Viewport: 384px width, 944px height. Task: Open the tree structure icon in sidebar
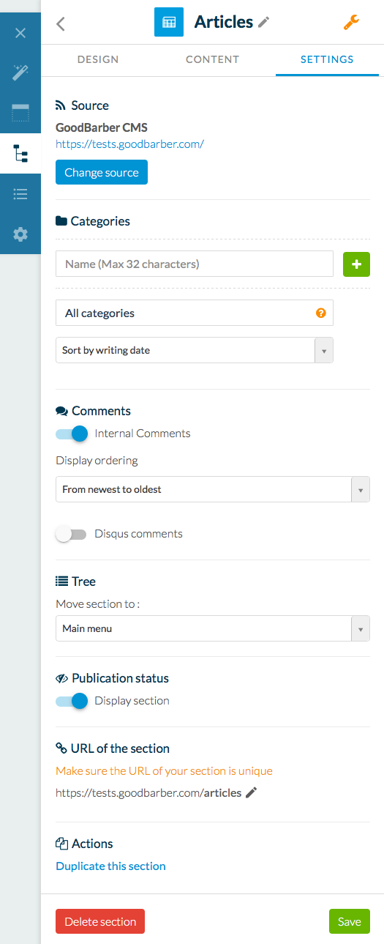click(x=20, y=153)
